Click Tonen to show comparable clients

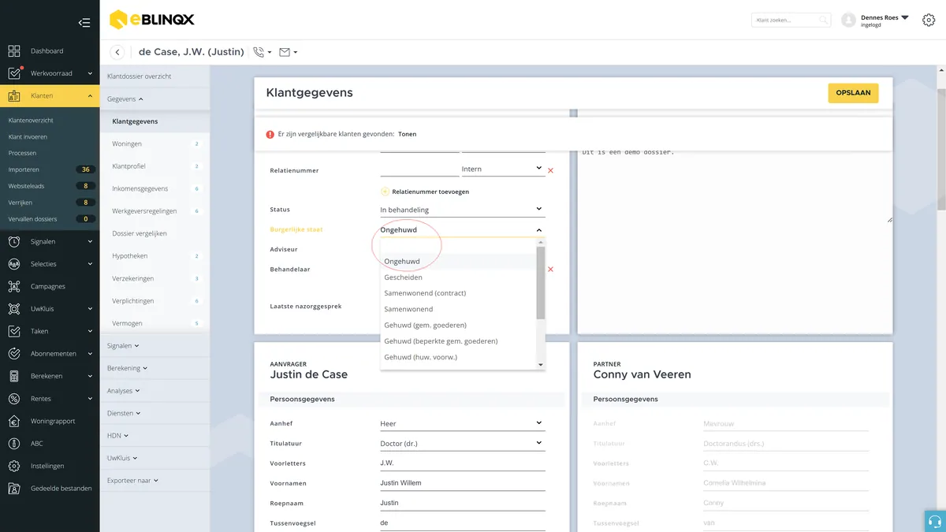407,134
